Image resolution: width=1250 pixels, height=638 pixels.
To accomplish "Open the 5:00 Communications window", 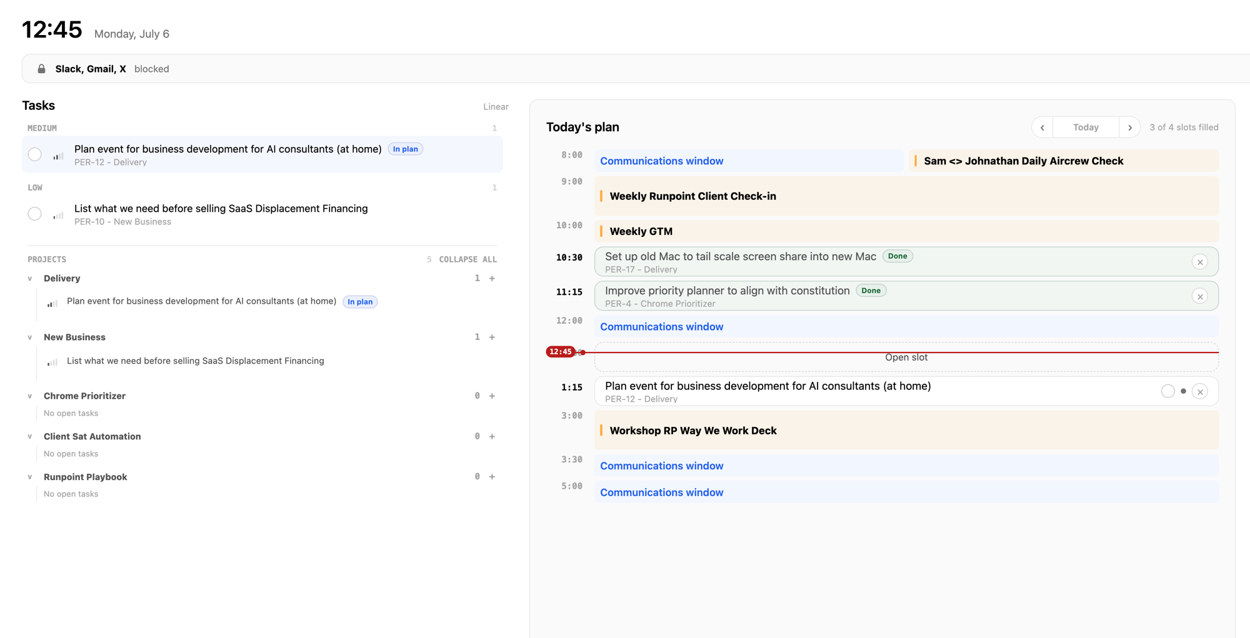I will click(x=906, y=492).
